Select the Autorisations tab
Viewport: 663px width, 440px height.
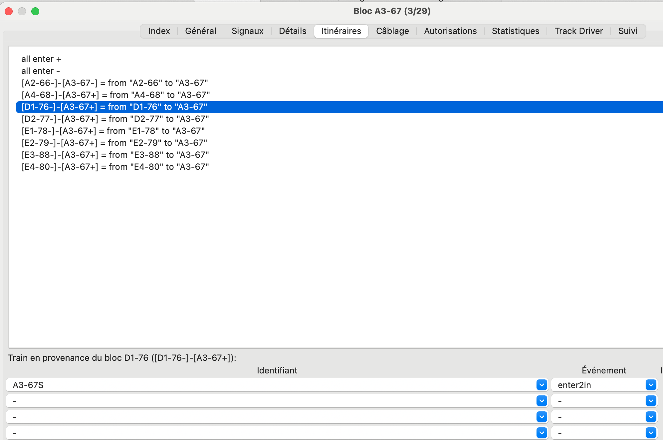tap(450, 31)
